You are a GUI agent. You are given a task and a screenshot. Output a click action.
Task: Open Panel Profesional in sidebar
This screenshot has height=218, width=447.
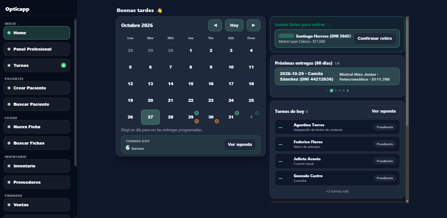(x=37, y=49)
